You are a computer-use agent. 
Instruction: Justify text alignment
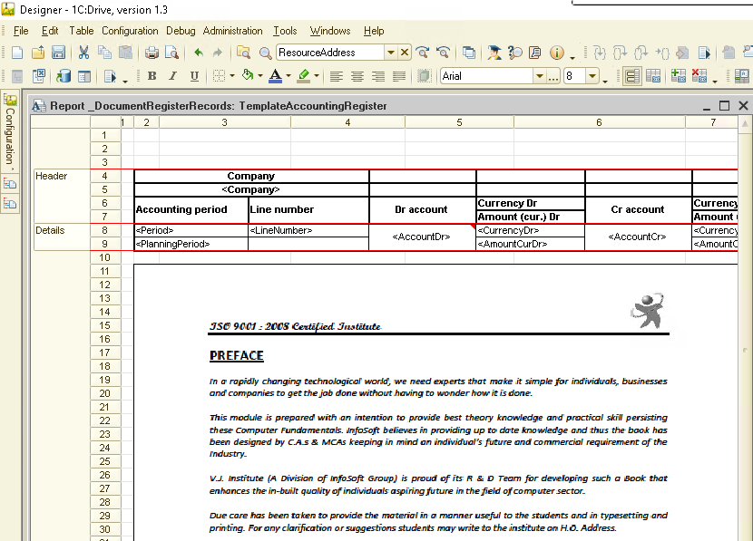399,76
